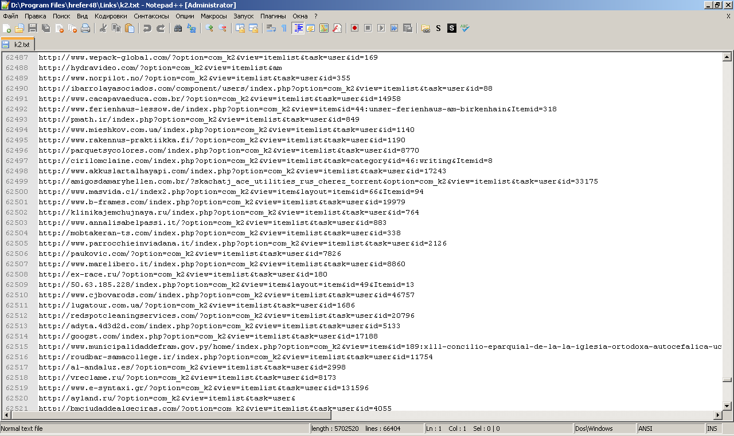Open the Вид menu
This screenshot has width=734, height=436.
83,16
